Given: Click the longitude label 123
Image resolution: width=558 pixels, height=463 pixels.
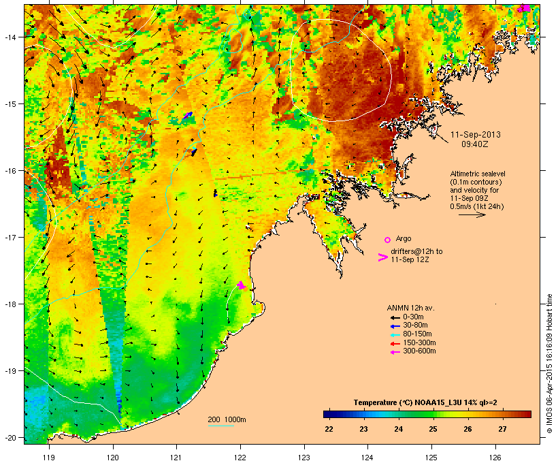Looking at the screenshot, I should coord(304,458).
